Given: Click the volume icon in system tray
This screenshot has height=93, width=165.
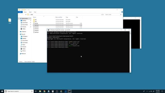Looking at the screenshot, I should (151, 91).
